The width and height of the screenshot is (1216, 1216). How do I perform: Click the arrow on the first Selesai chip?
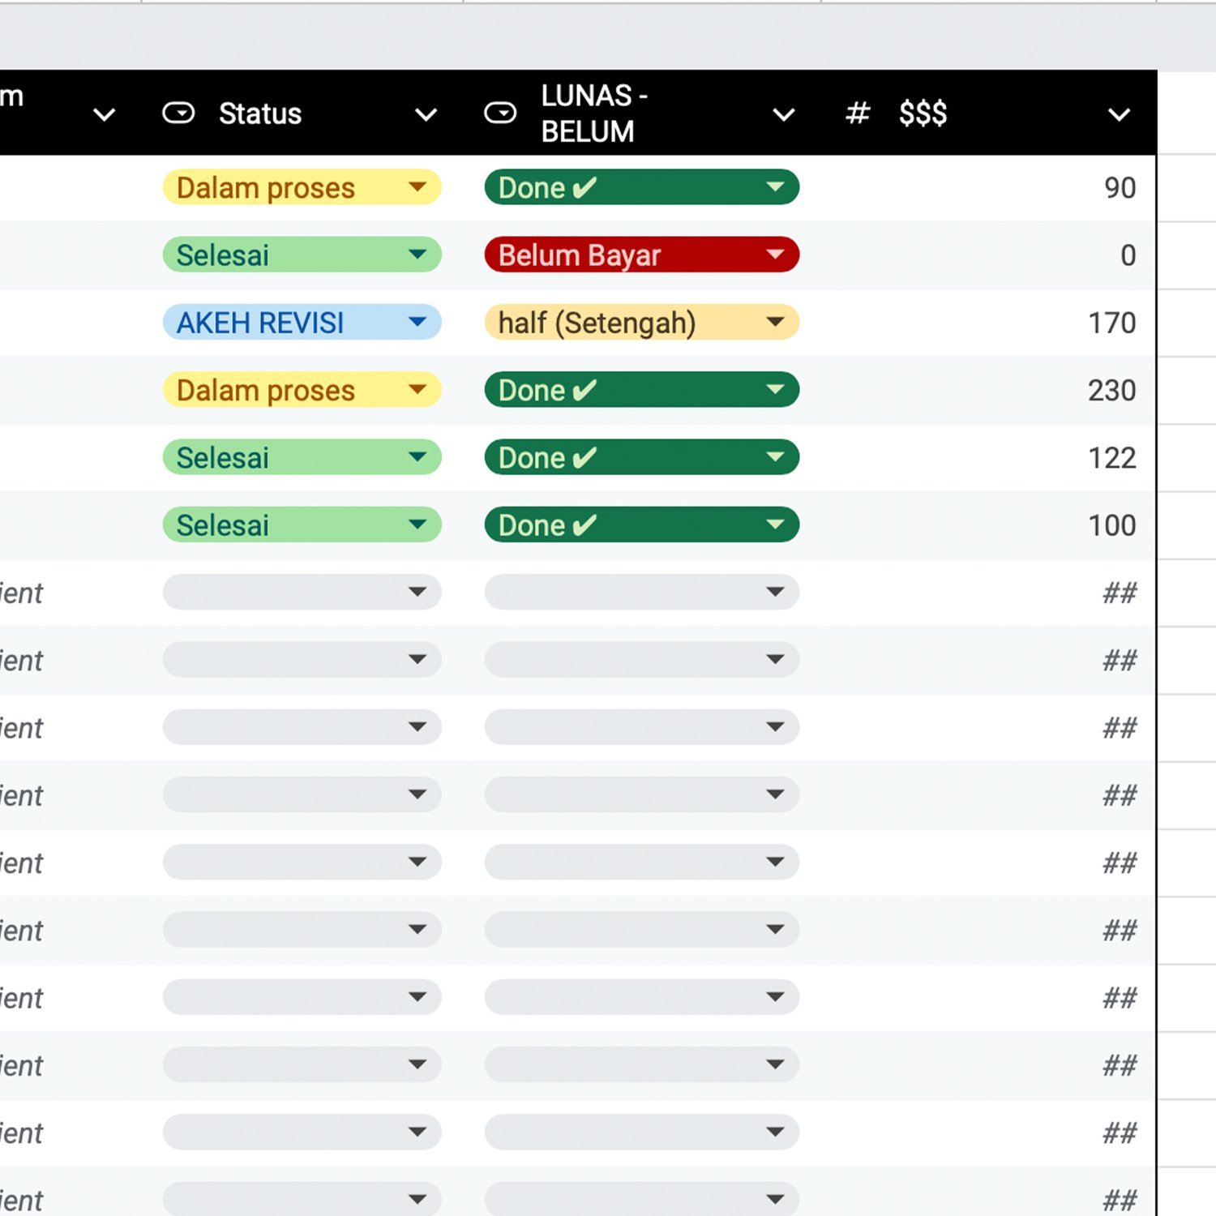417,255
